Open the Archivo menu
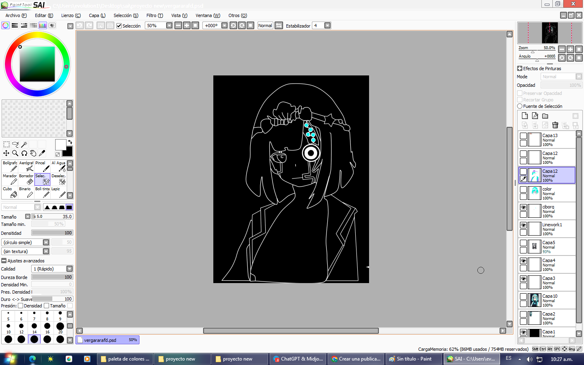The width and height of the screenshot is (584, 365). tap(16, 15)
